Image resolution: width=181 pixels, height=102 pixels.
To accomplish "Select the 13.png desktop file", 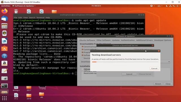I will 42,88.
